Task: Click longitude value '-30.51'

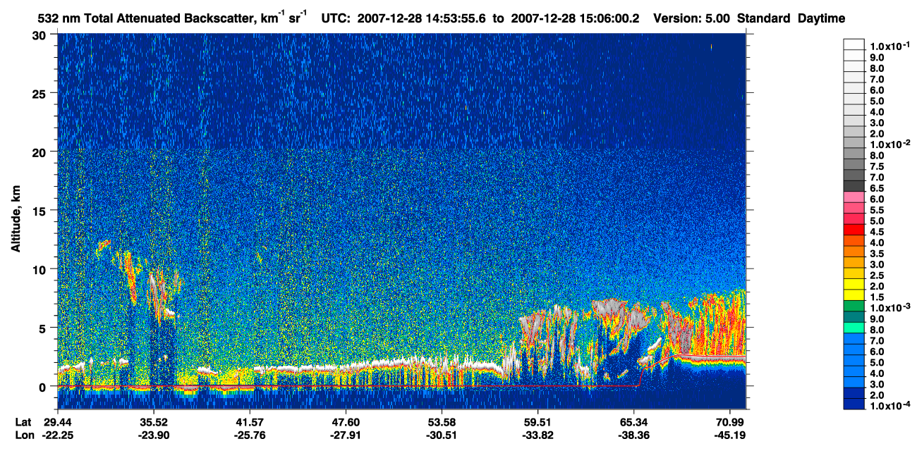Action: [441, 435]
